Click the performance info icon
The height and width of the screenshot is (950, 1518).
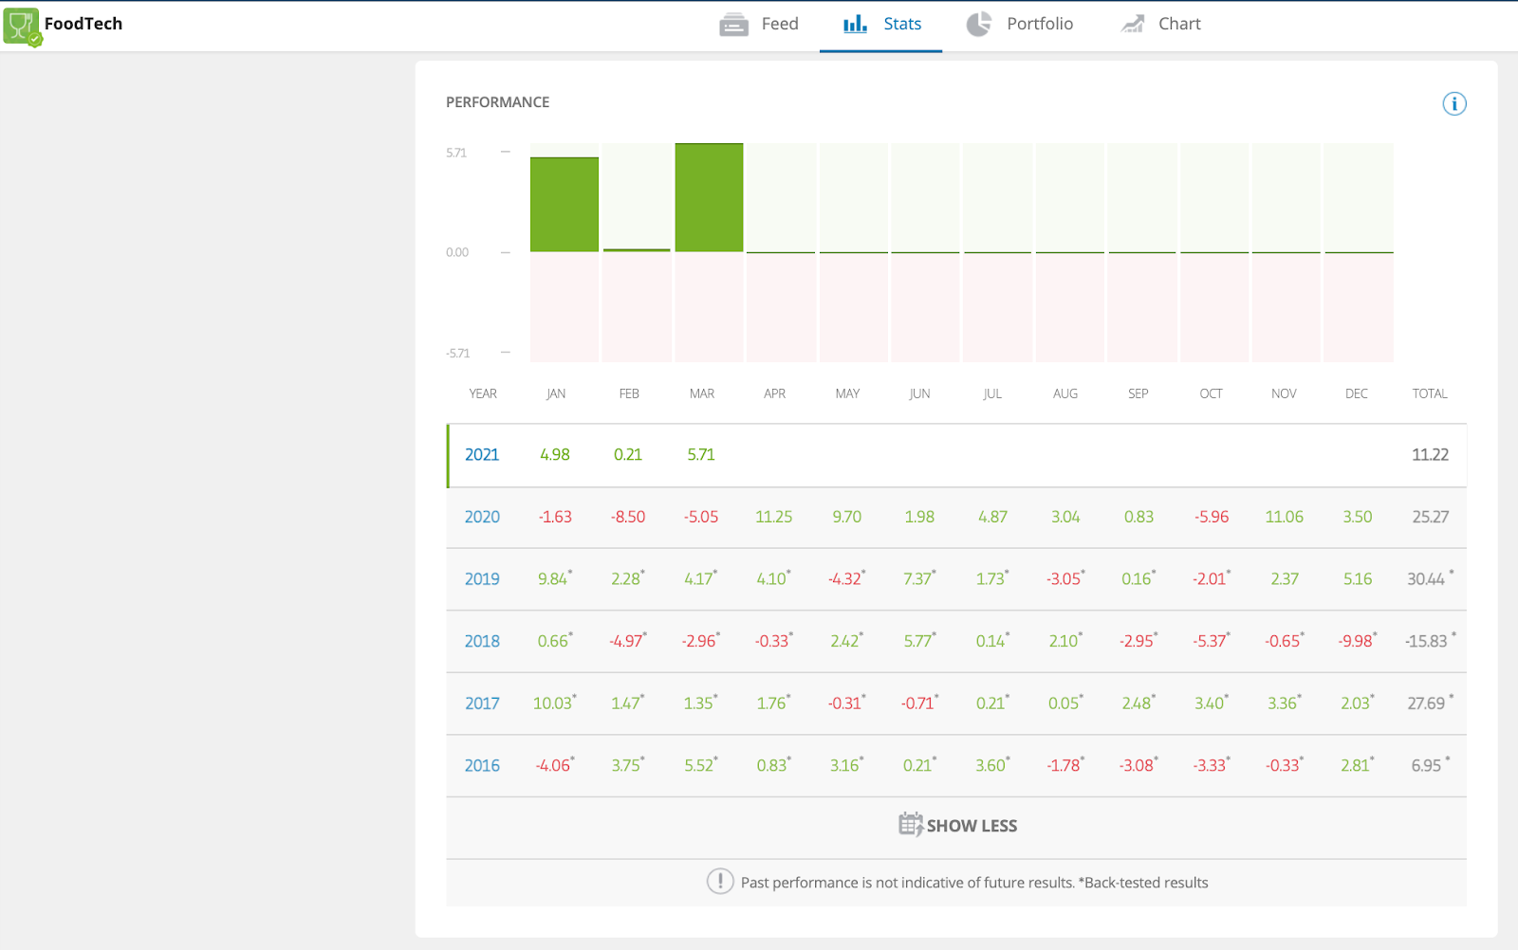(1453, 103)
